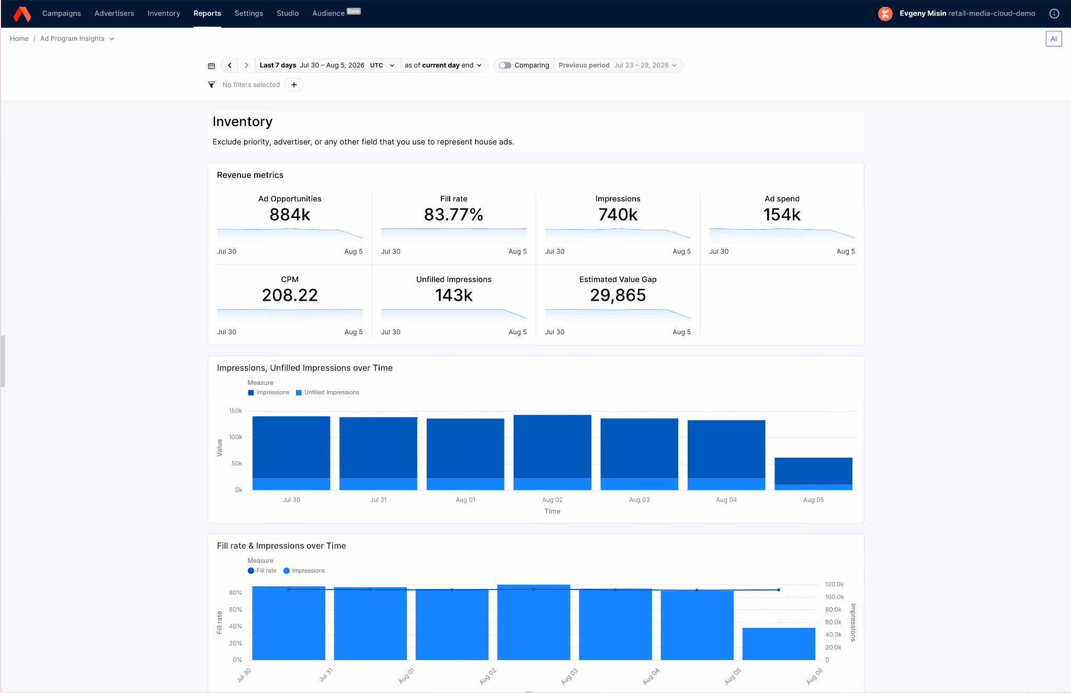Click the info circle icon

(1054, 14)
